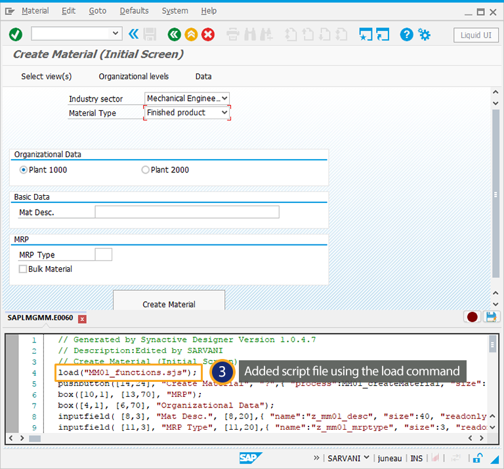Click the main vertical scrollbar thumb
Screen dimensions: 504x469
click(x=495, y=194)
